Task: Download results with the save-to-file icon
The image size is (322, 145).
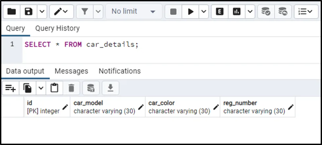Action: point(110,88)
